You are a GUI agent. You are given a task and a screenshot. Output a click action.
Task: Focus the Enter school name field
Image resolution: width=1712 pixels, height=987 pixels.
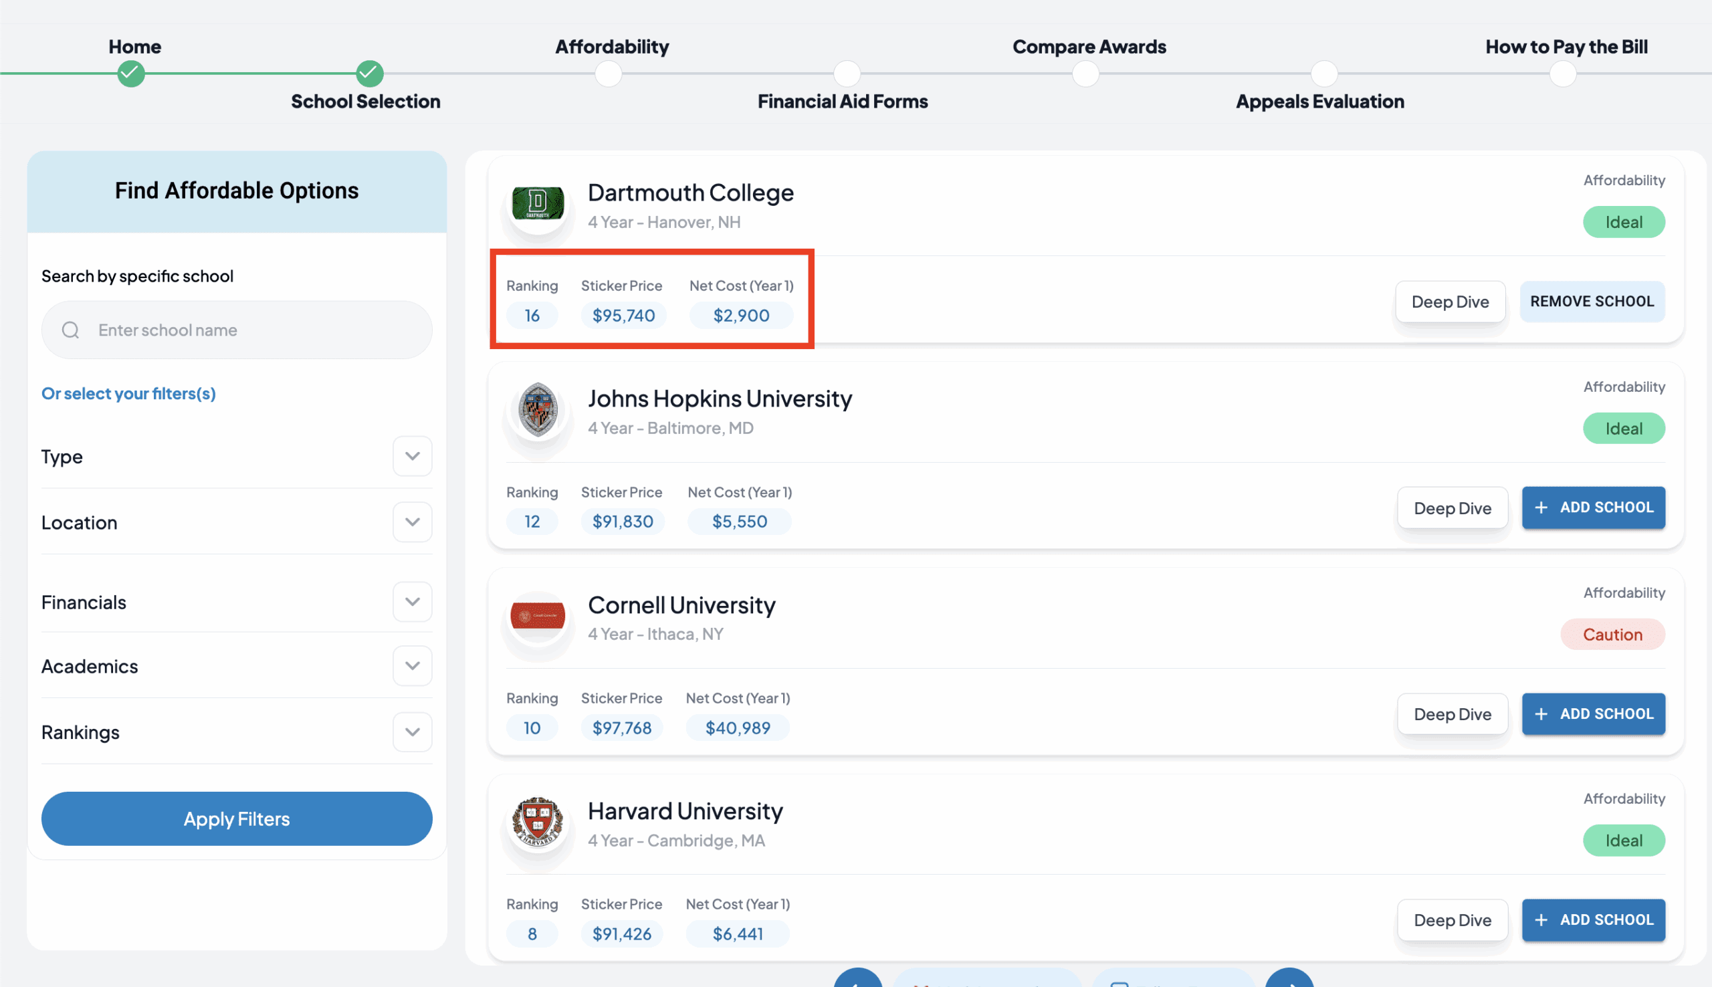point(237,330)
